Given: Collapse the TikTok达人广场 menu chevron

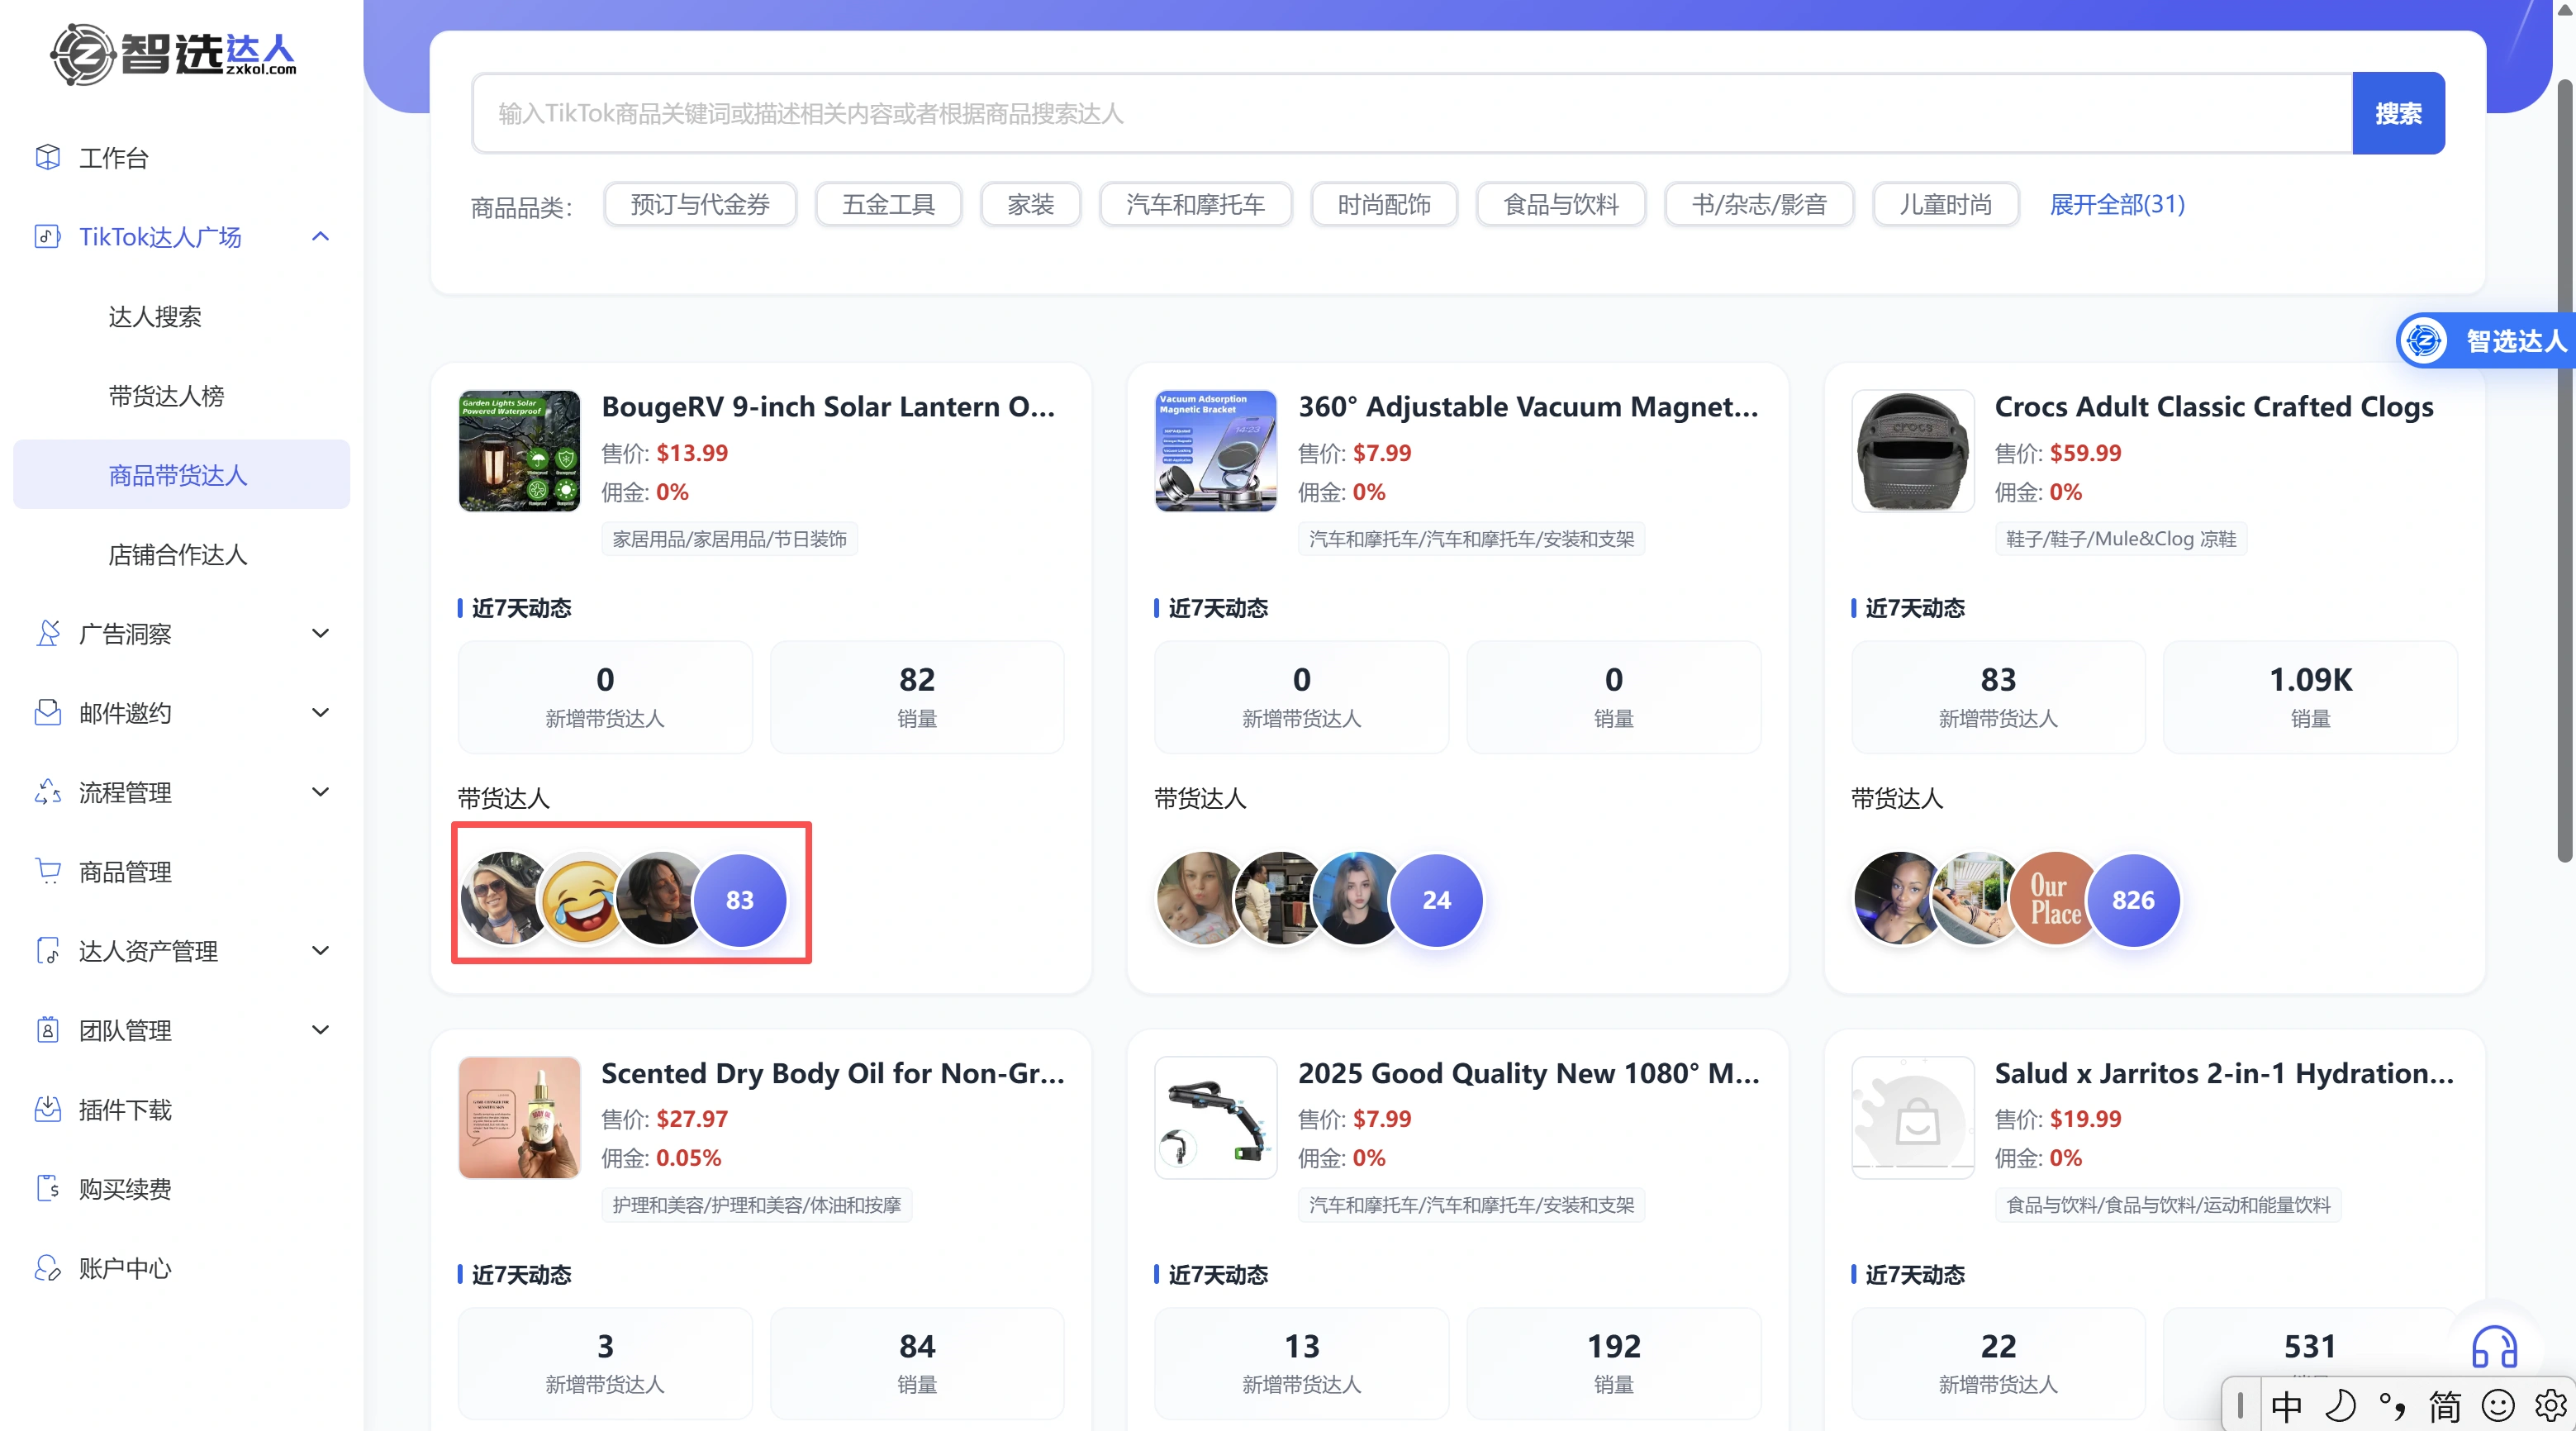Looking at the screenshot, I should [x=320, y=237].
